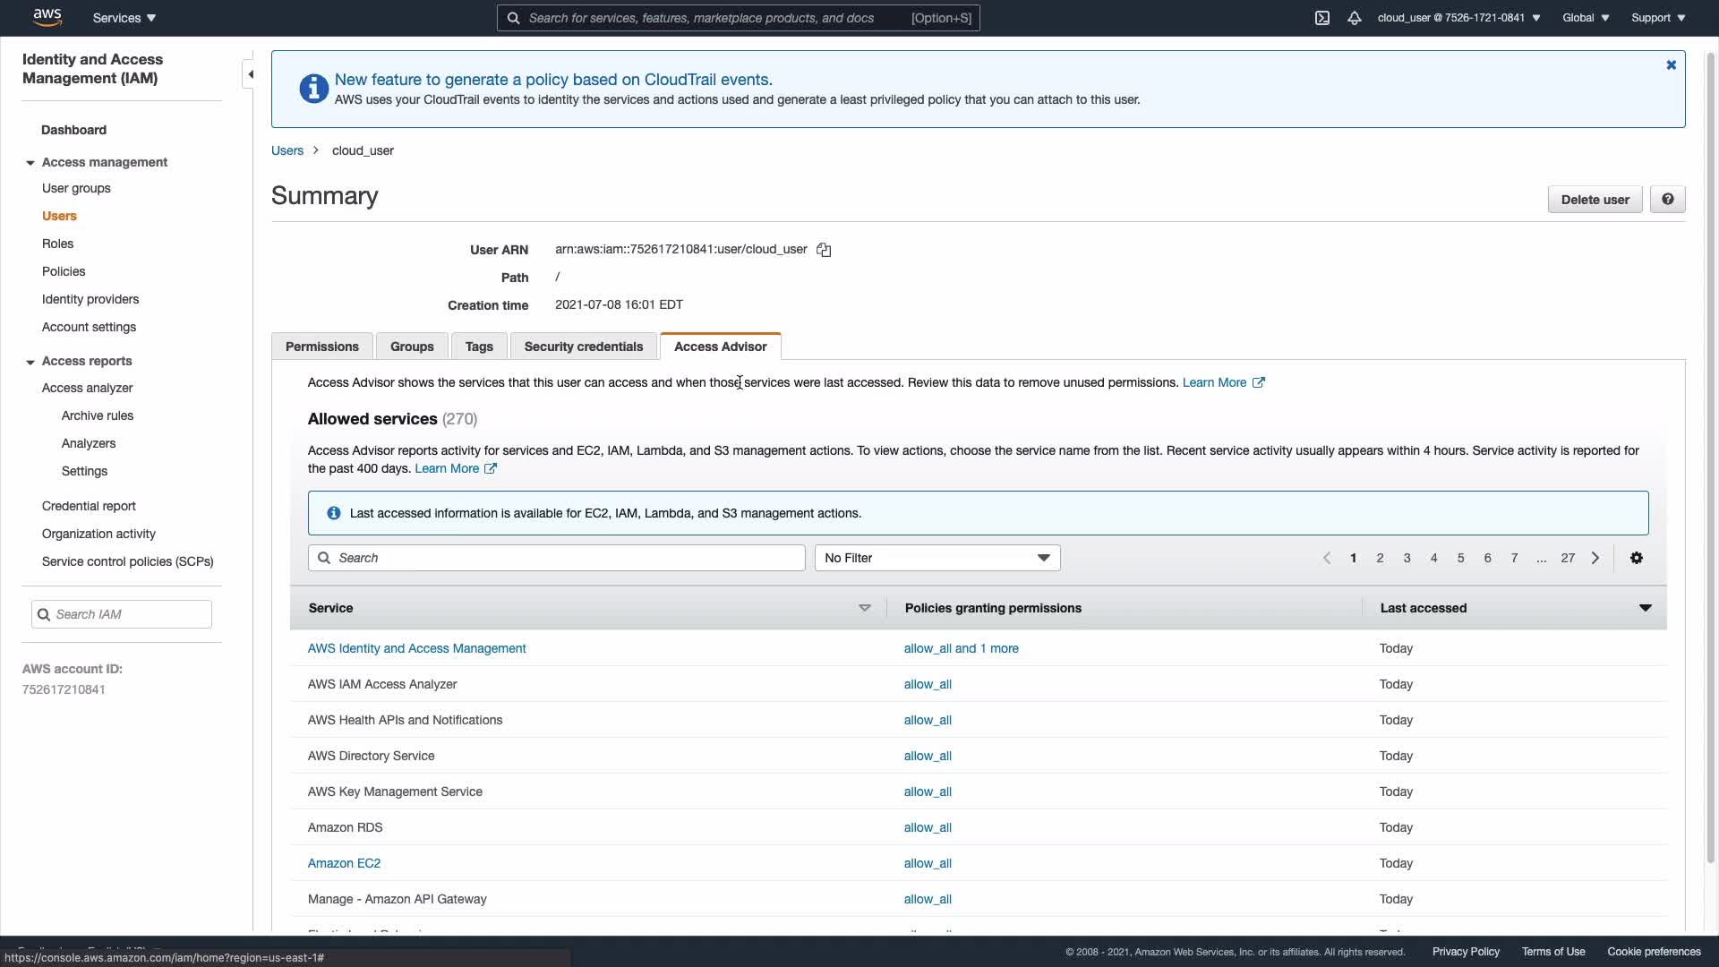Switch to the Security credentials tab
Image resolution: width=1719 pixels, height=967 pixels.
(x=583, y=347)
